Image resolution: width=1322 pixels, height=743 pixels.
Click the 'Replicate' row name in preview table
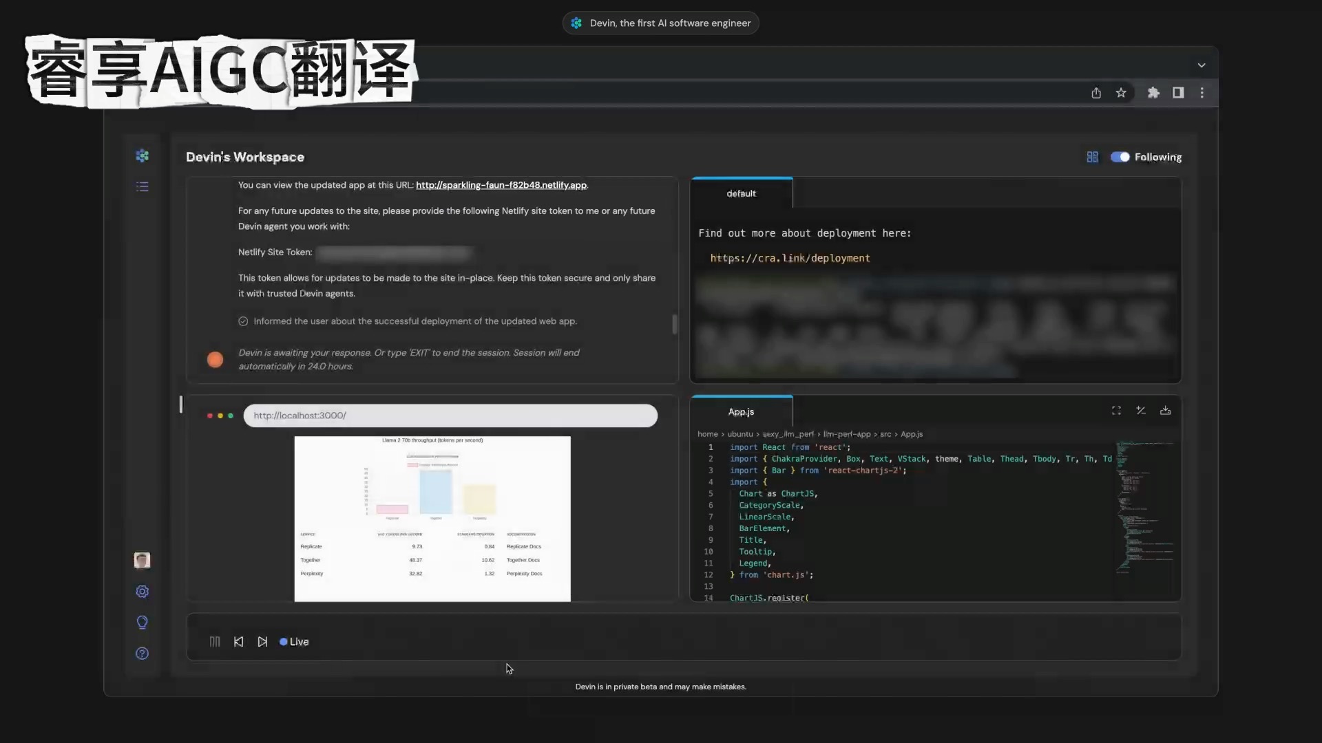[x=311, y=547]
